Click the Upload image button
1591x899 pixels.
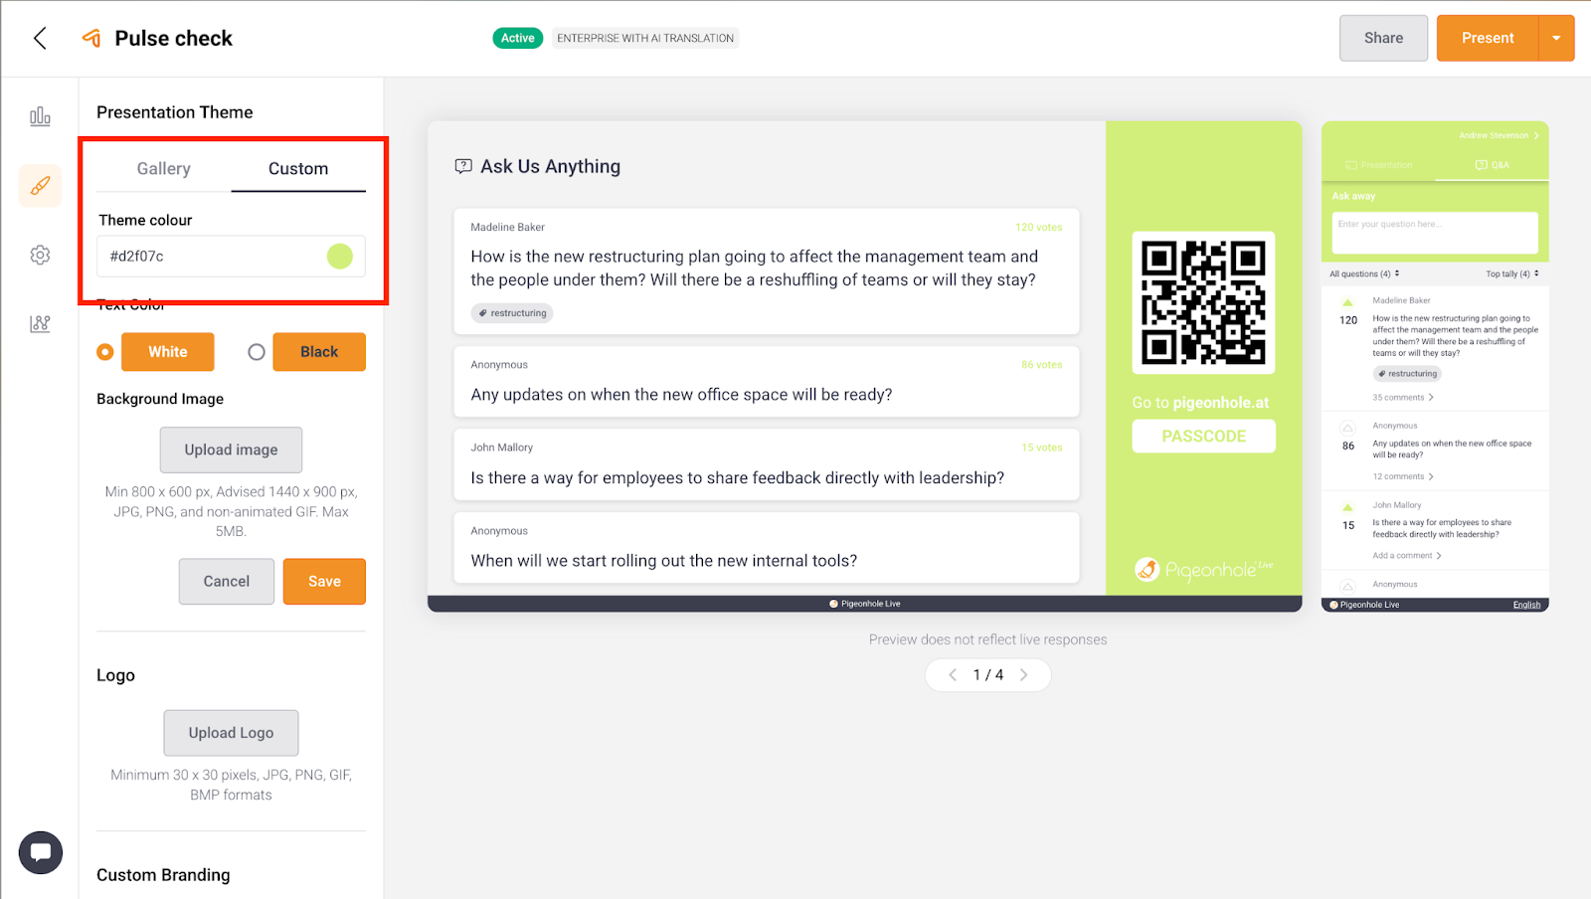coord(231,450)
